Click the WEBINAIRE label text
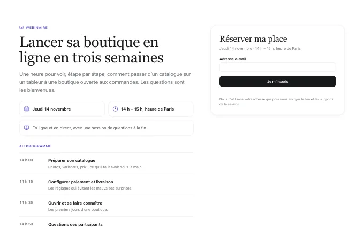 point(36,28)
